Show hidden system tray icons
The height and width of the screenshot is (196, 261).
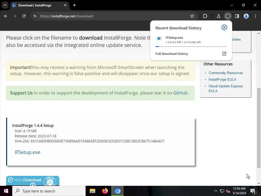coord(216,191)
